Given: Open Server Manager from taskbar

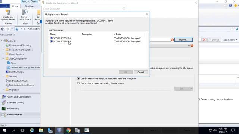Looking at the screenshot, I should [50, 130].
